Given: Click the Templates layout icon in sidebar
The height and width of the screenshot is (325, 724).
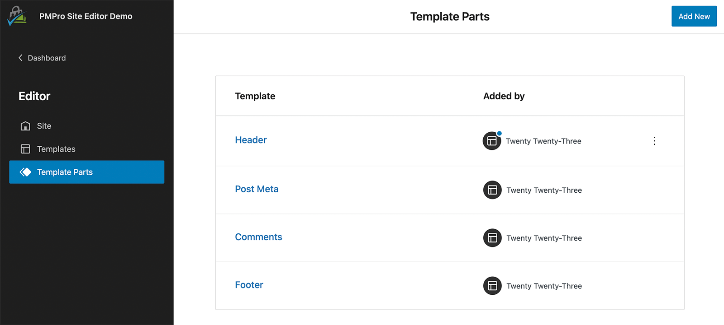Looking at the screenshot, I should point(25,149).
